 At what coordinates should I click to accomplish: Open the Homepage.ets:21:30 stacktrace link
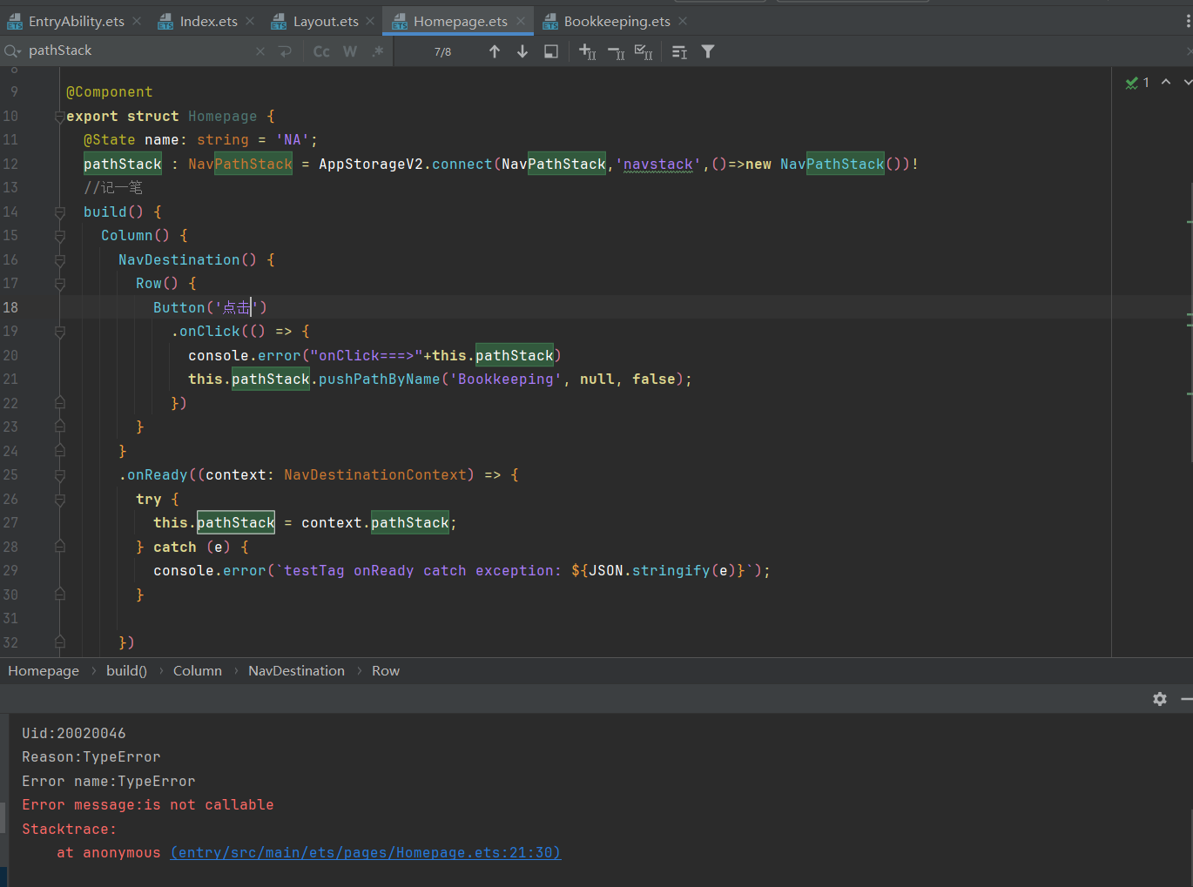pos(366,853)
